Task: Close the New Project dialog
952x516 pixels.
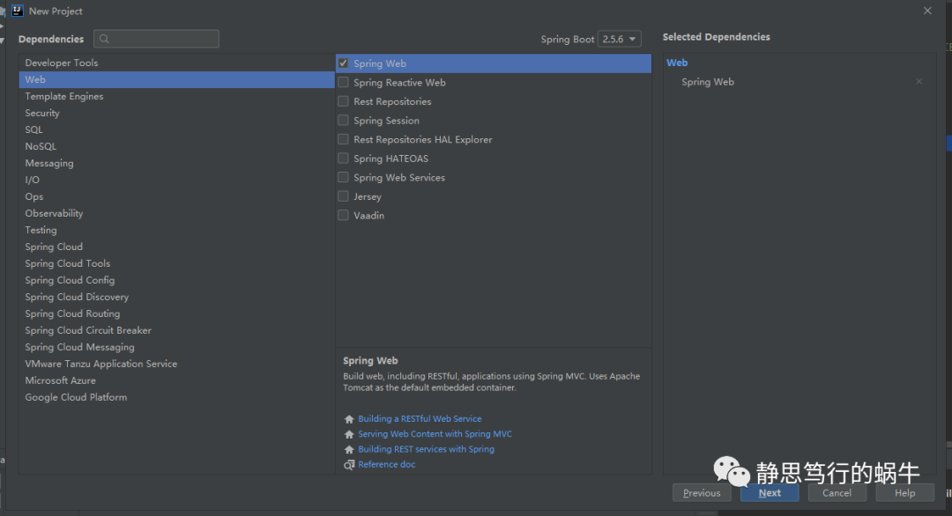Action: pos(927,11)
